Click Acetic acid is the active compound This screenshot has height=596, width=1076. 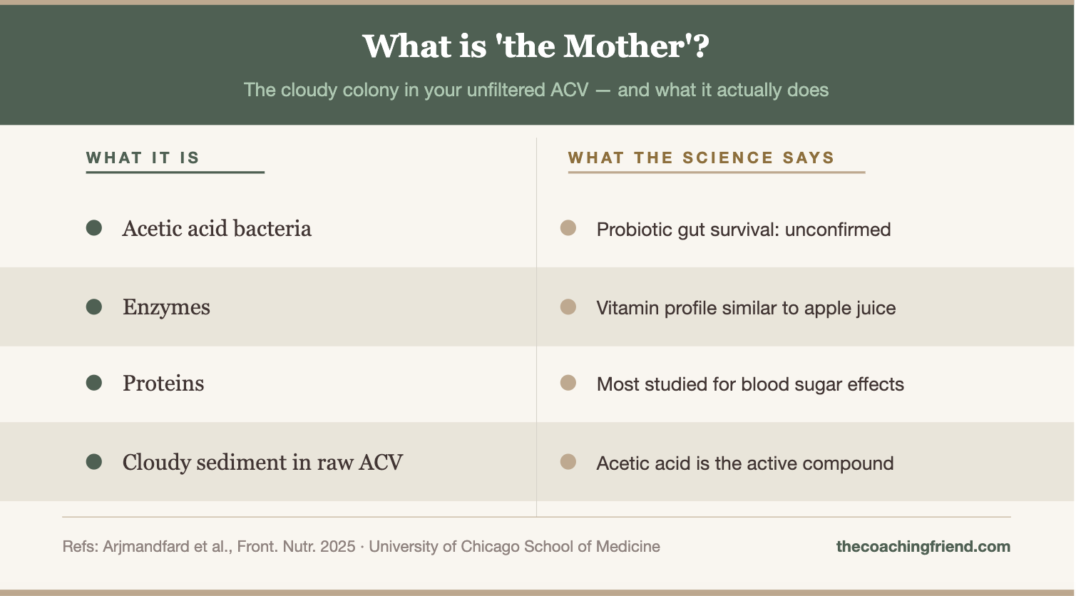click(x=745, y=463)
